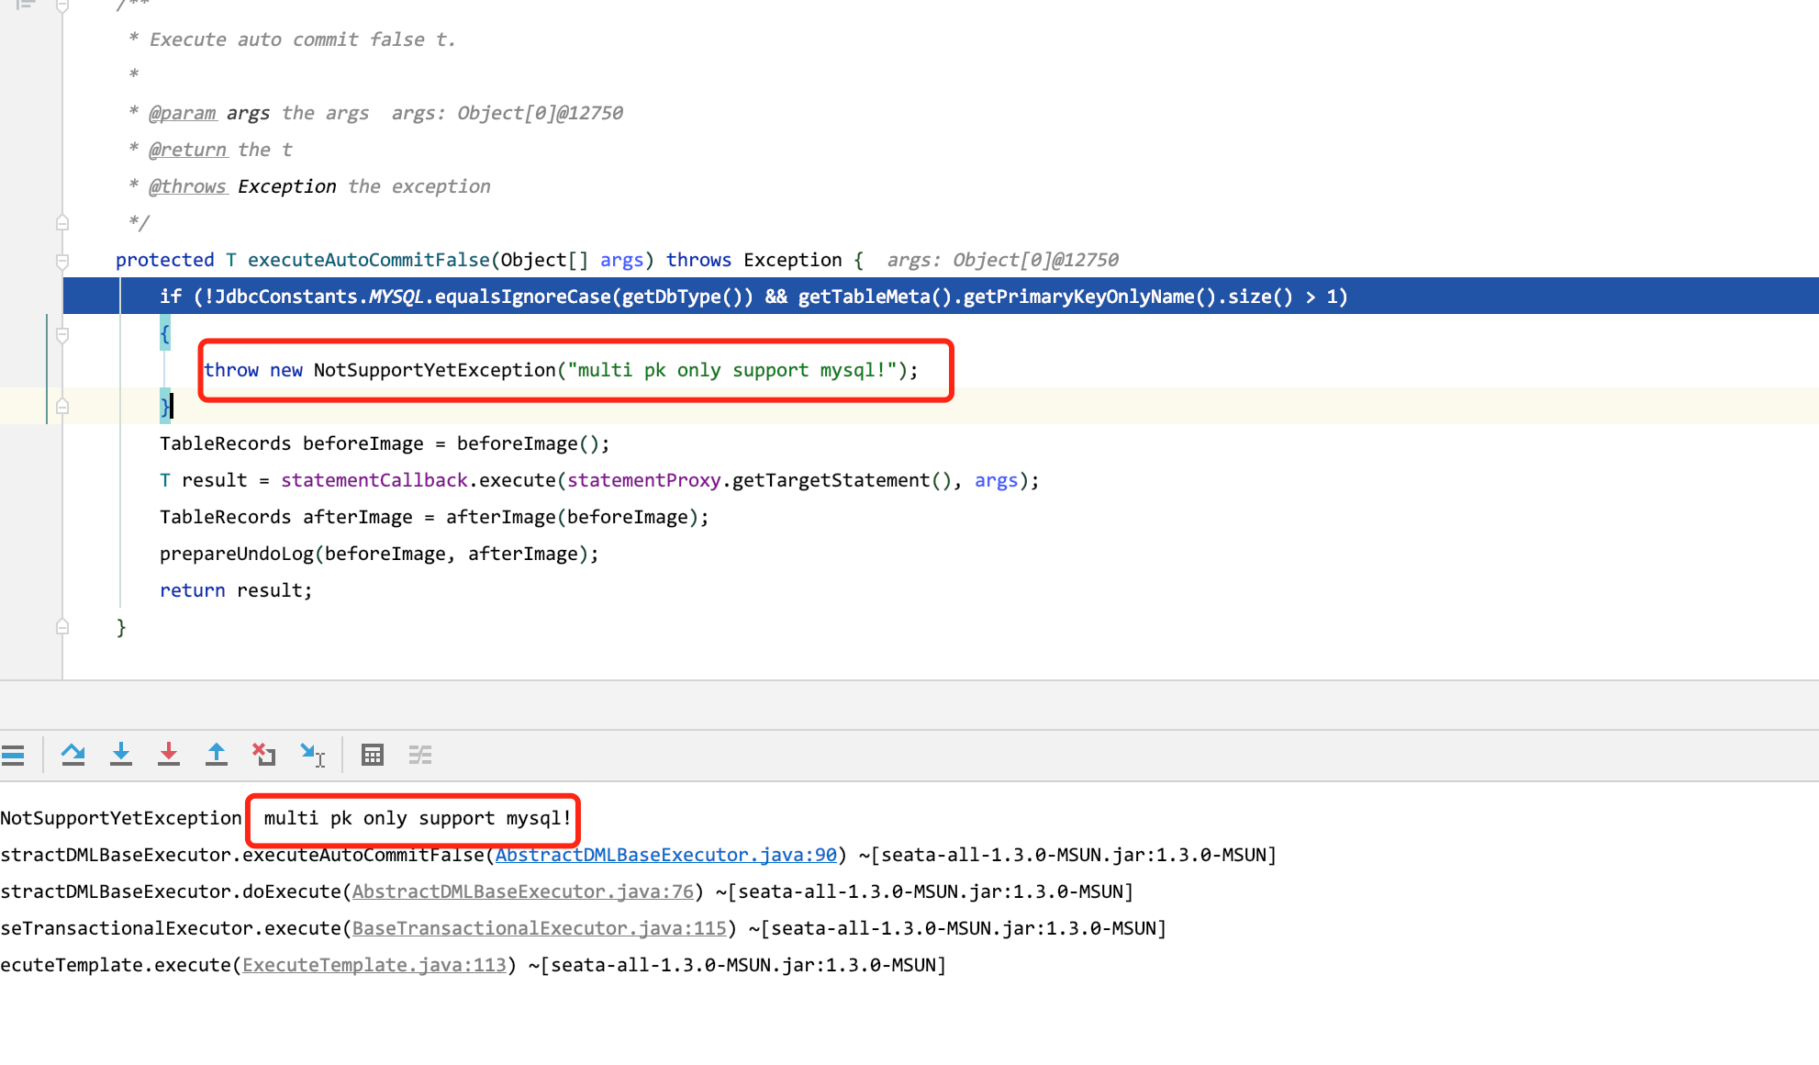Collapse the Javadoc comment end fold marker

point(62,223)
